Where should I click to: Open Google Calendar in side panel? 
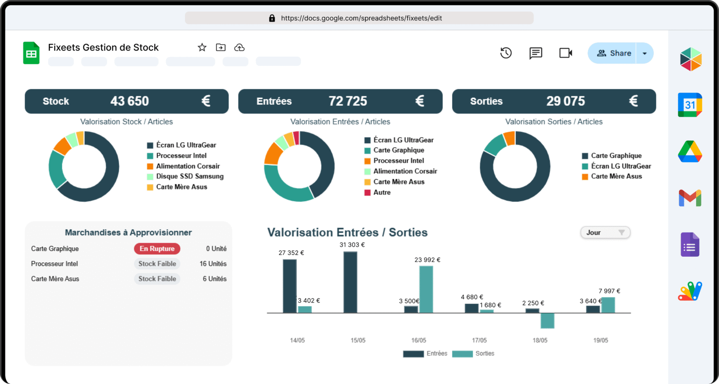point(690,105)
